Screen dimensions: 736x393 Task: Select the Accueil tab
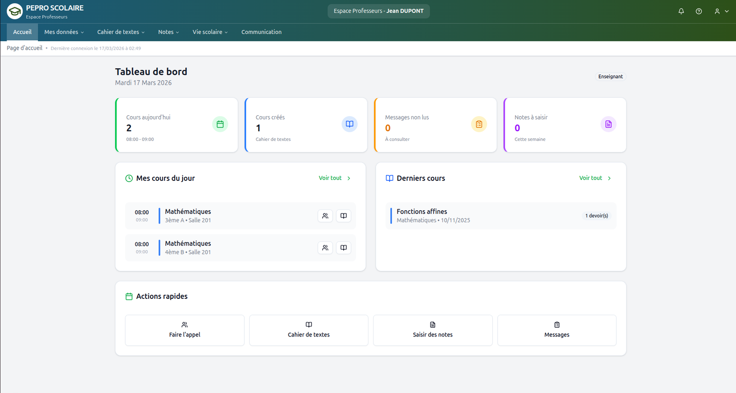pyautogui.click(x=22, y=32)
